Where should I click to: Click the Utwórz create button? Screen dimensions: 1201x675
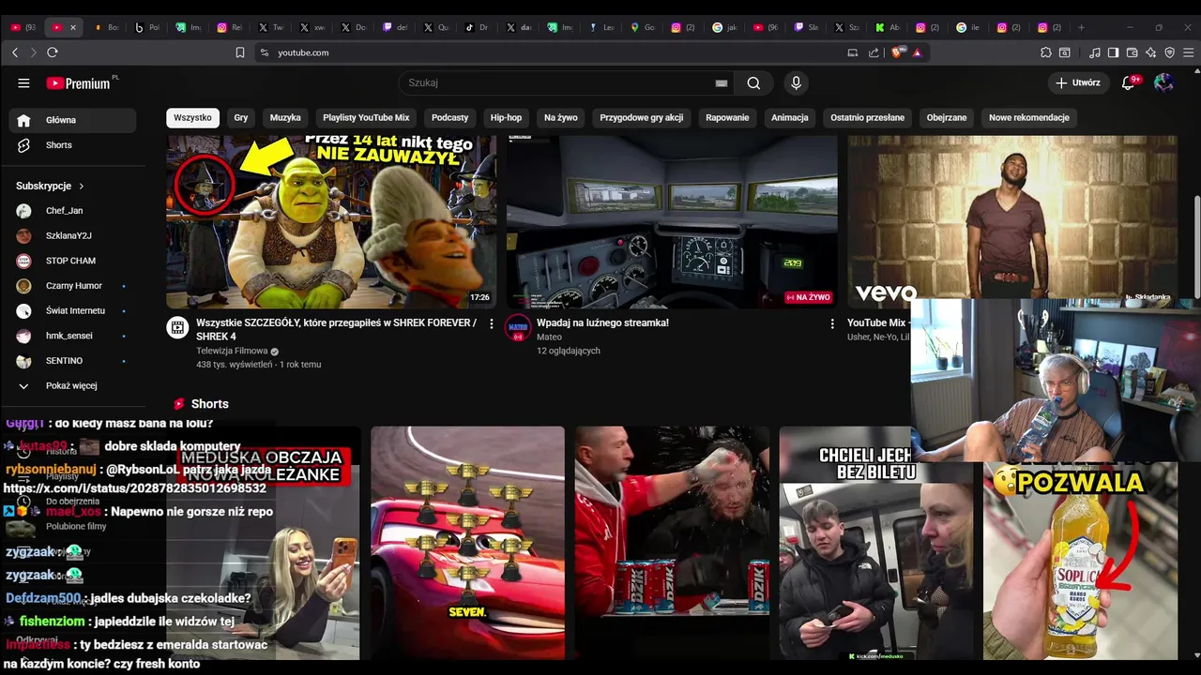click(x=1078, y=82)
